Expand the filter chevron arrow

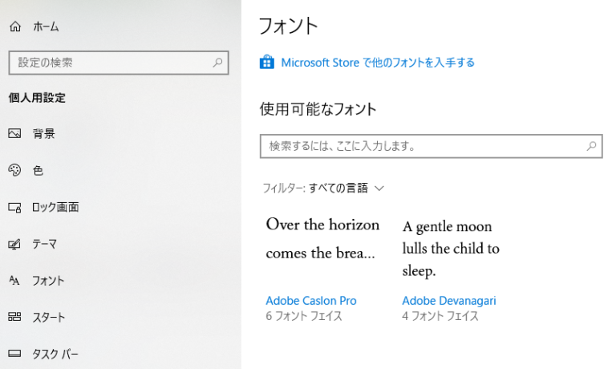click(379, 189)
